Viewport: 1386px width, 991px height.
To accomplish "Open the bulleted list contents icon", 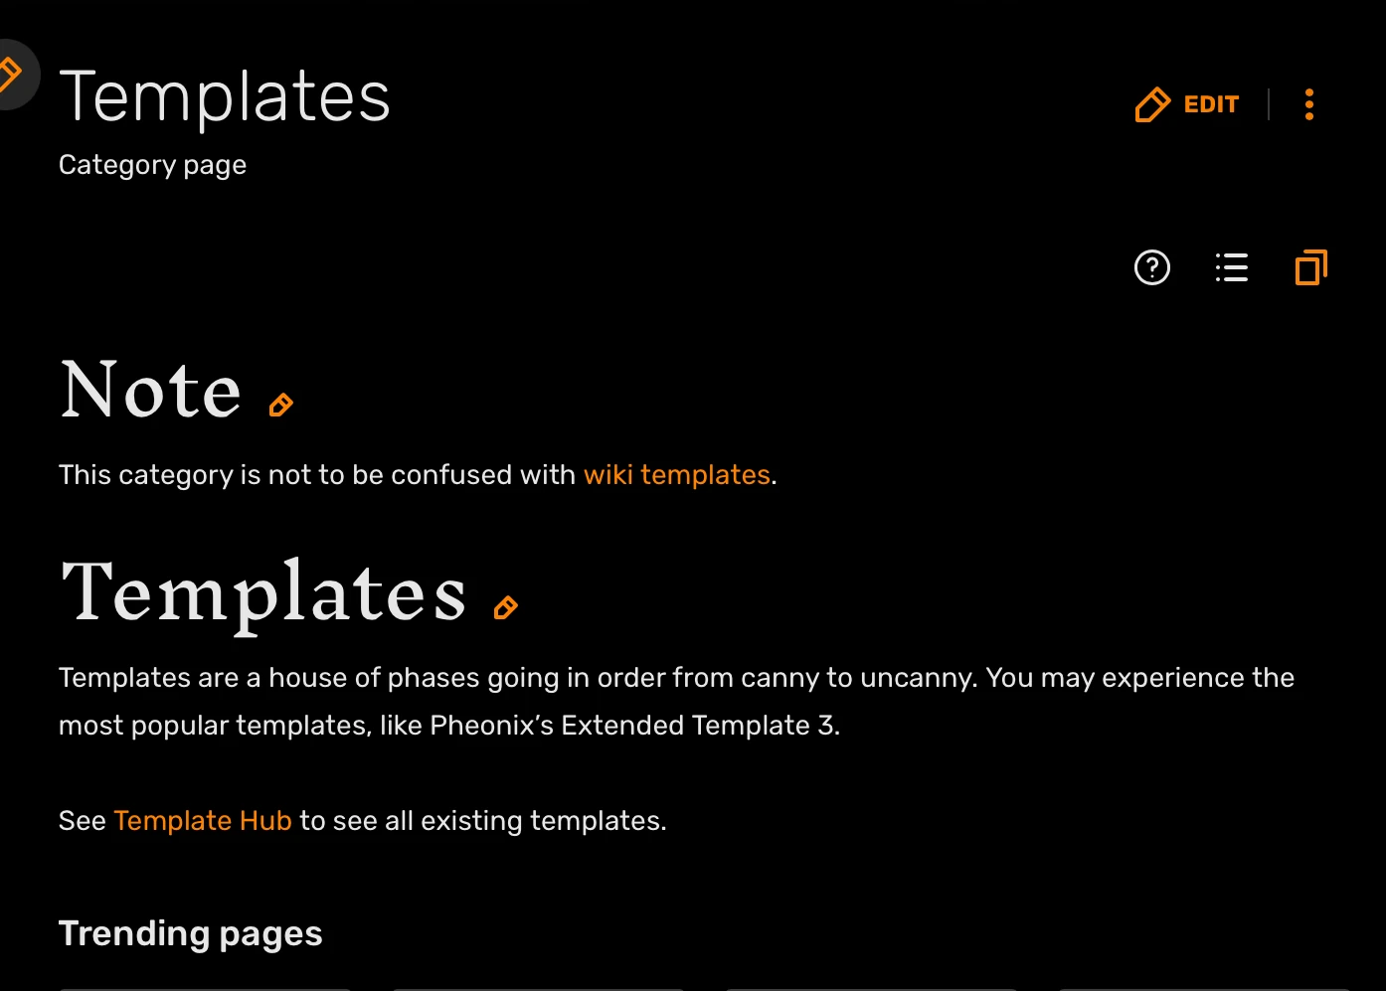I will tap(1232, 267).
